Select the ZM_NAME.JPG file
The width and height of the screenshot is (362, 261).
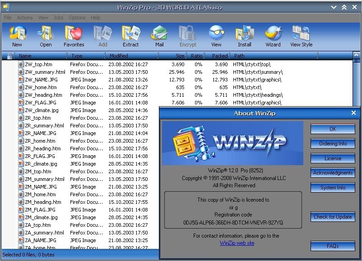coord(41,187)
